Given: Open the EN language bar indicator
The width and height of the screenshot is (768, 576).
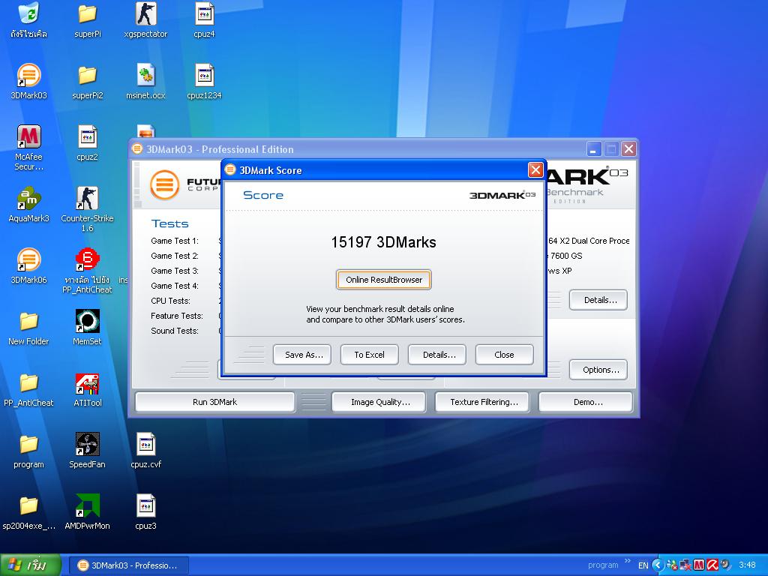Looking at the screenshot, I should tap(643, 565).
